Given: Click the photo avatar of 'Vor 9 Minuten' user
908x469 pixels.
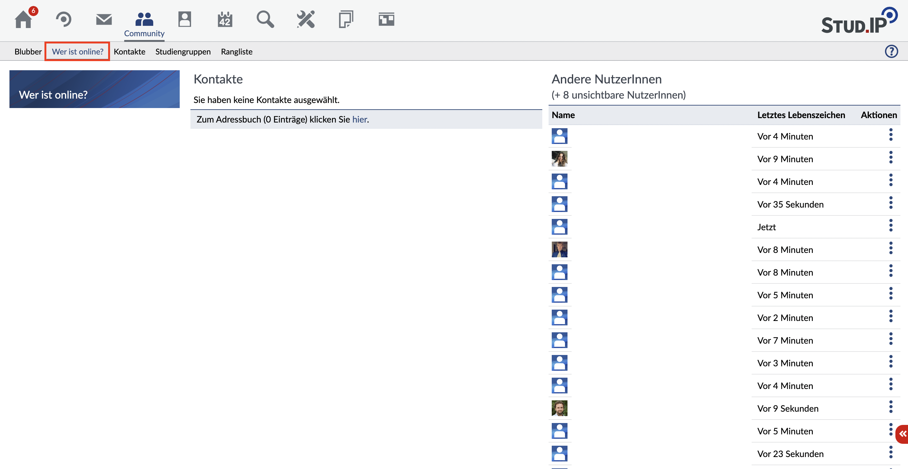Looking at the screenshot, I should click(559, 159).
